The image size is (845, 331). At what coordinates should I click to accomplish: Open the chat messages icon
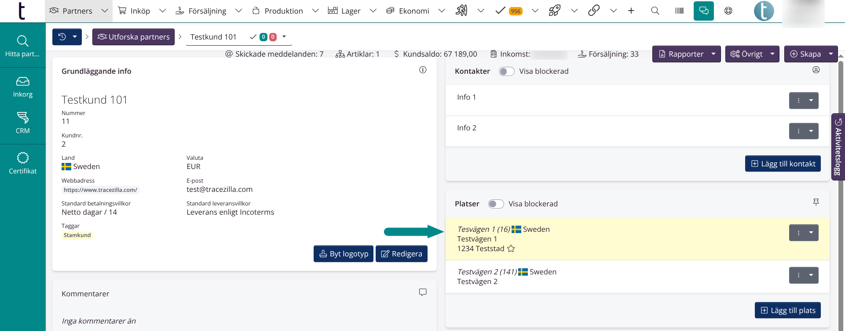(x=703, y=11)
